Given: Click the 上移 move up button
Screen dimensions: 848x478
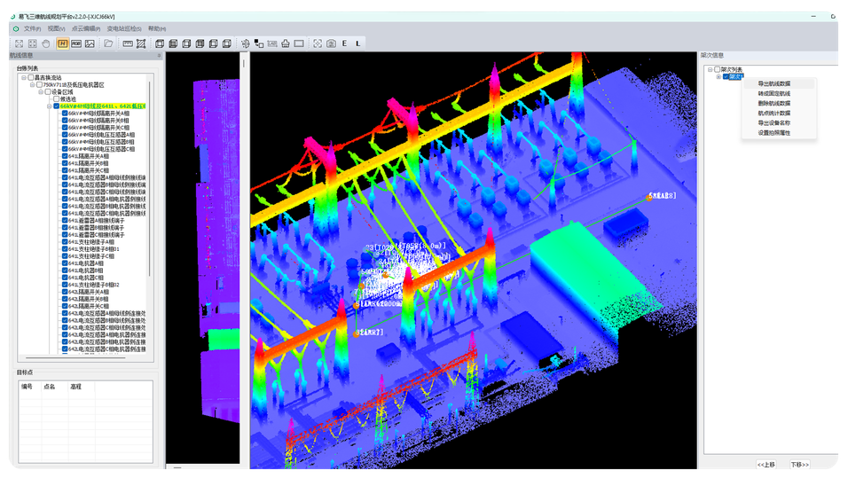Looking at the screenshot, I should (x=766, y=464).
